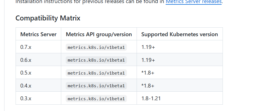Select the 0.5.x Metrics Server cell

point(26,73)
